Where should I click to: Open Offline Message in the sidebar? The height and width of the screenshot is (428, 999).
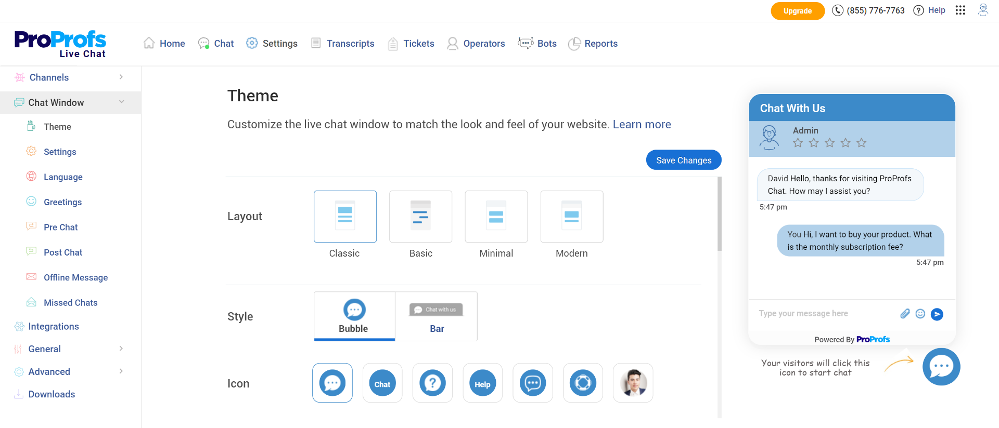click(76, 278)
